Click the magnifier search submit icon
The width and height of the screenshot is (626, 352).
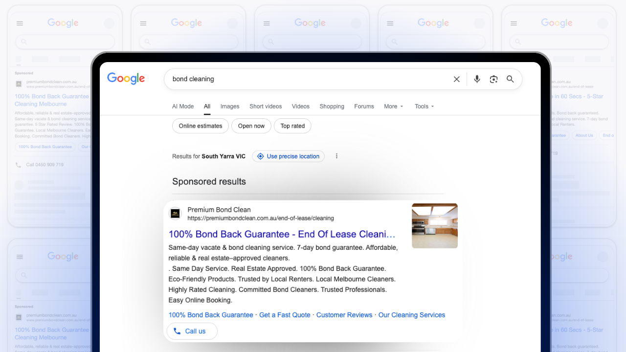click(x=510, y=79)
